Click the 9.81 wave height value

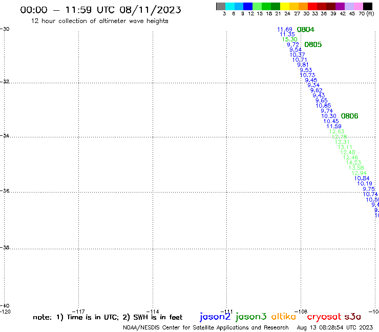tap(303, 65)
